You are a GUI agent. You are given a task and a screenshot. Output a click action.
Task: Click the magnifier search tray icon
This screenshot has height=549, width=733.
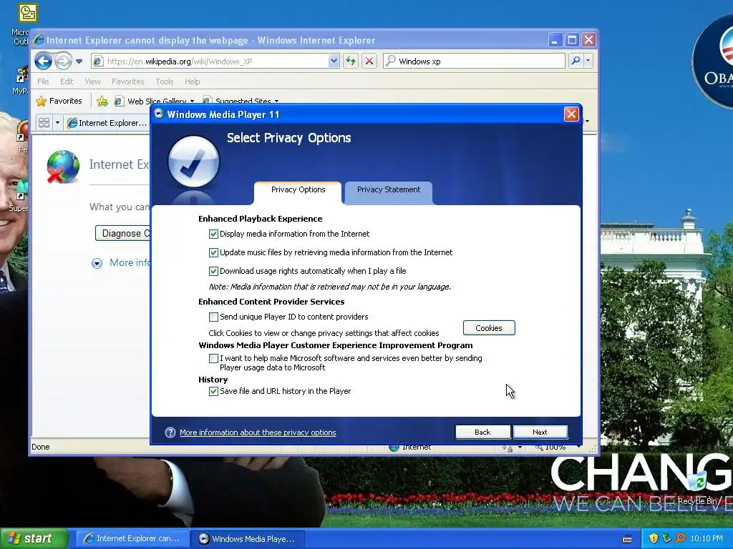681,538
